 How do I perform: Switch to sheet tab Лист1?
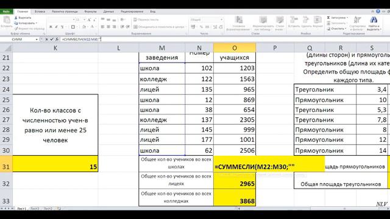[x=22, y=209]
